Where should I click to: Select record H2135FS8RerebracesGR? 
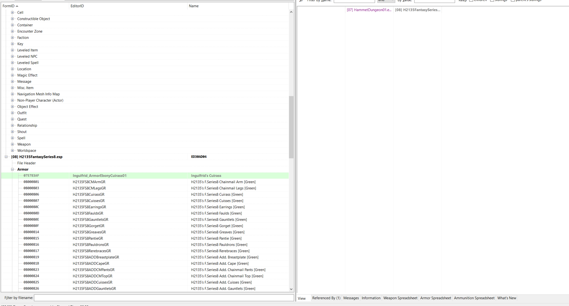click(145, 251)
